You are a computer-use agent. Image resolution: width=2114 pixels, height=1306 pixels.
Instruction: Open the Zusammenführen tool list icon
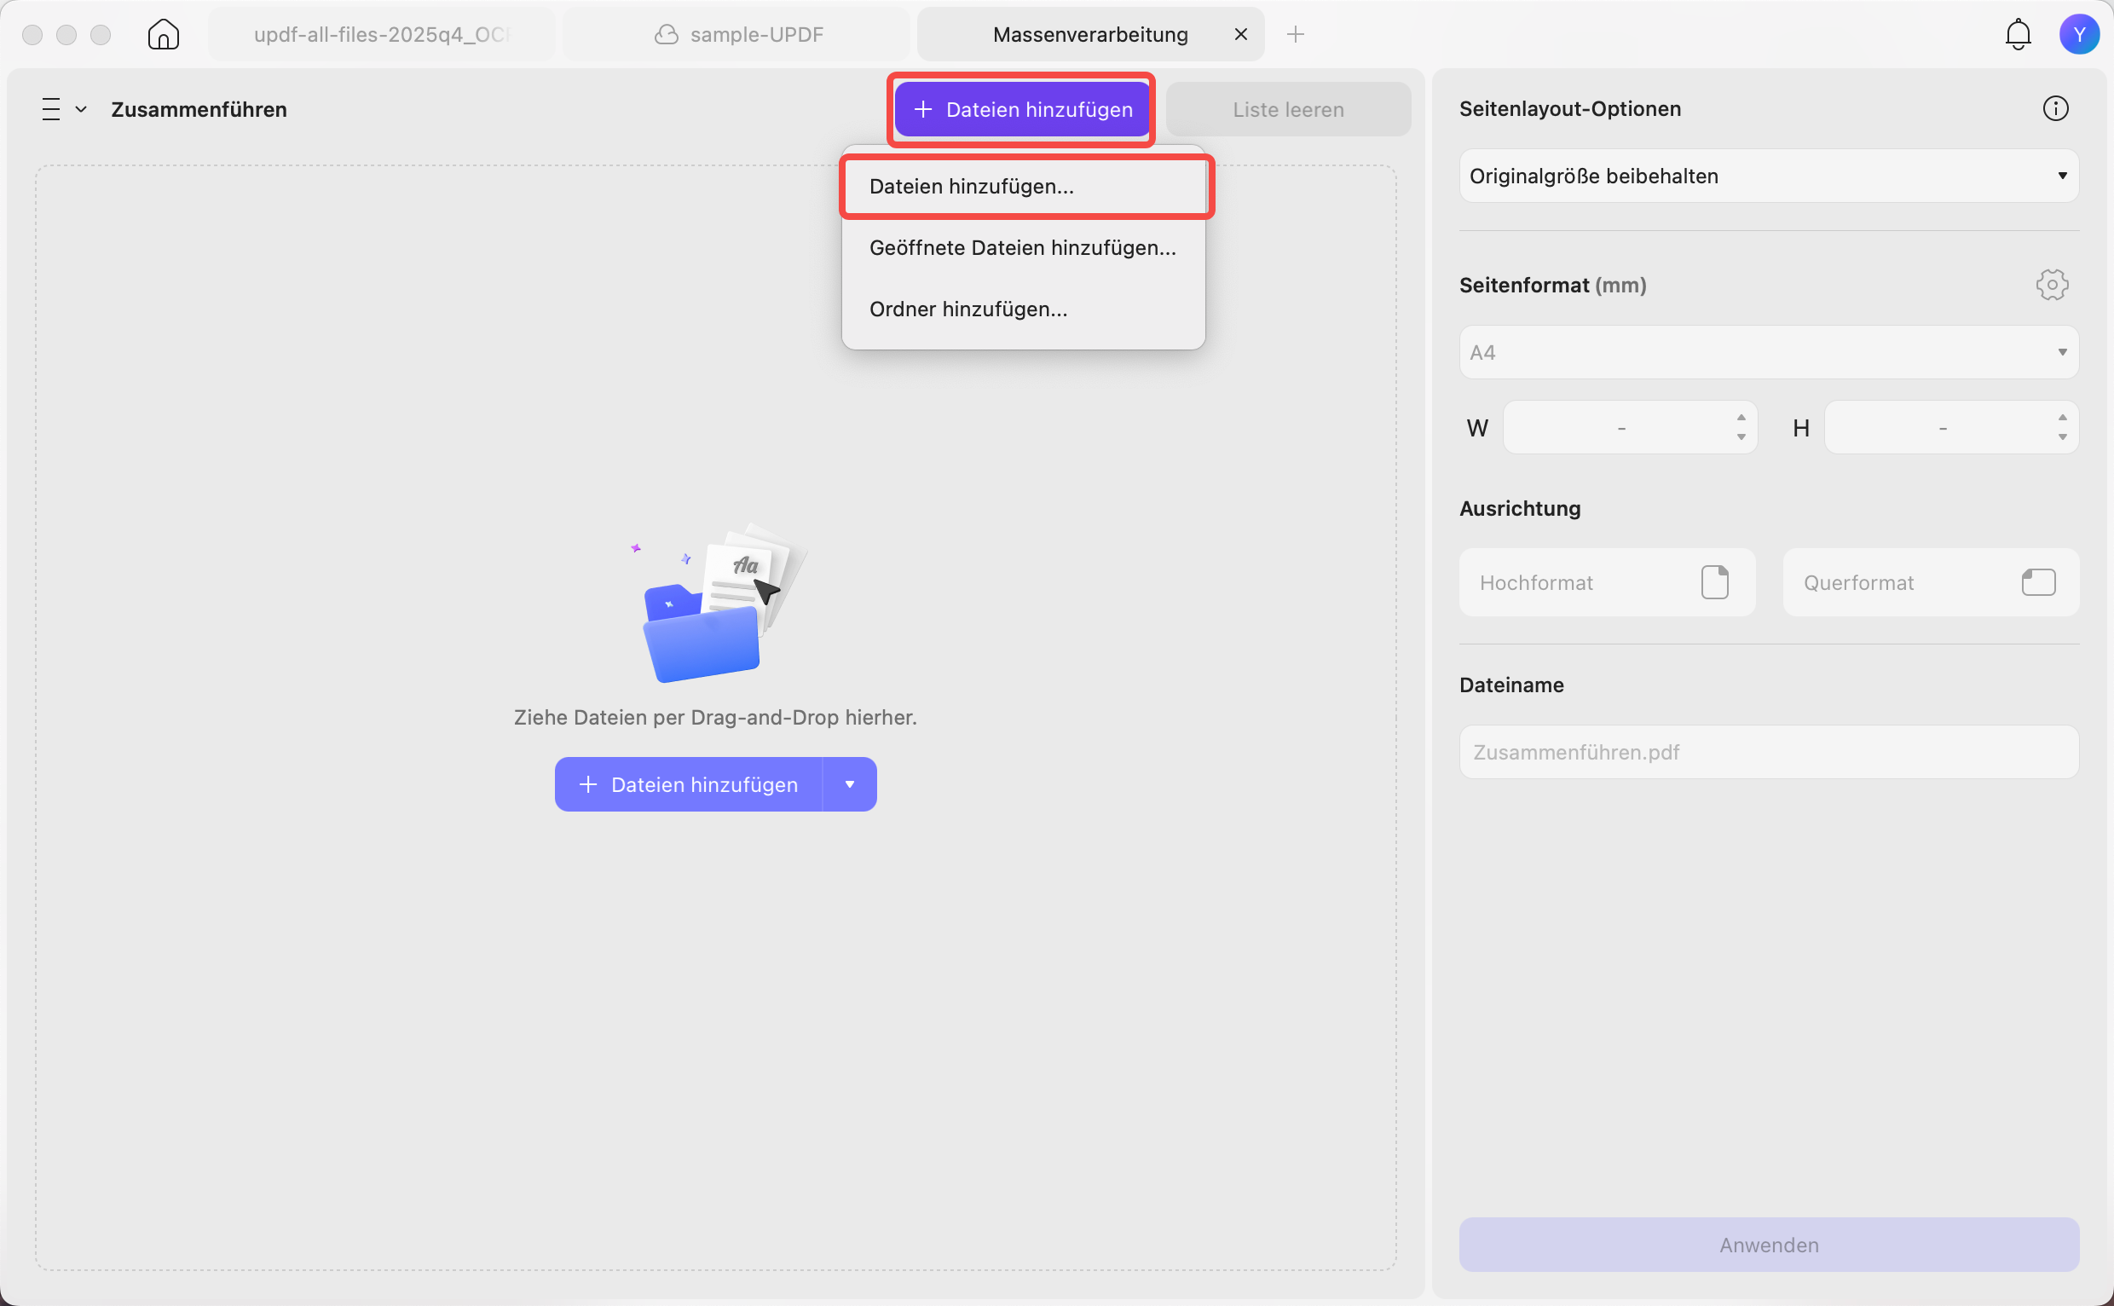[x=64, y=110]
